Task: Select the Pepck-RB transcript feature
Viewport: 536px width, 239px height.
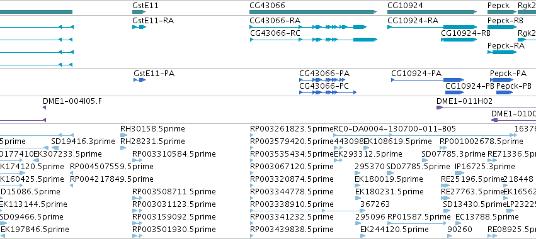Action: (x=501, y=27)
